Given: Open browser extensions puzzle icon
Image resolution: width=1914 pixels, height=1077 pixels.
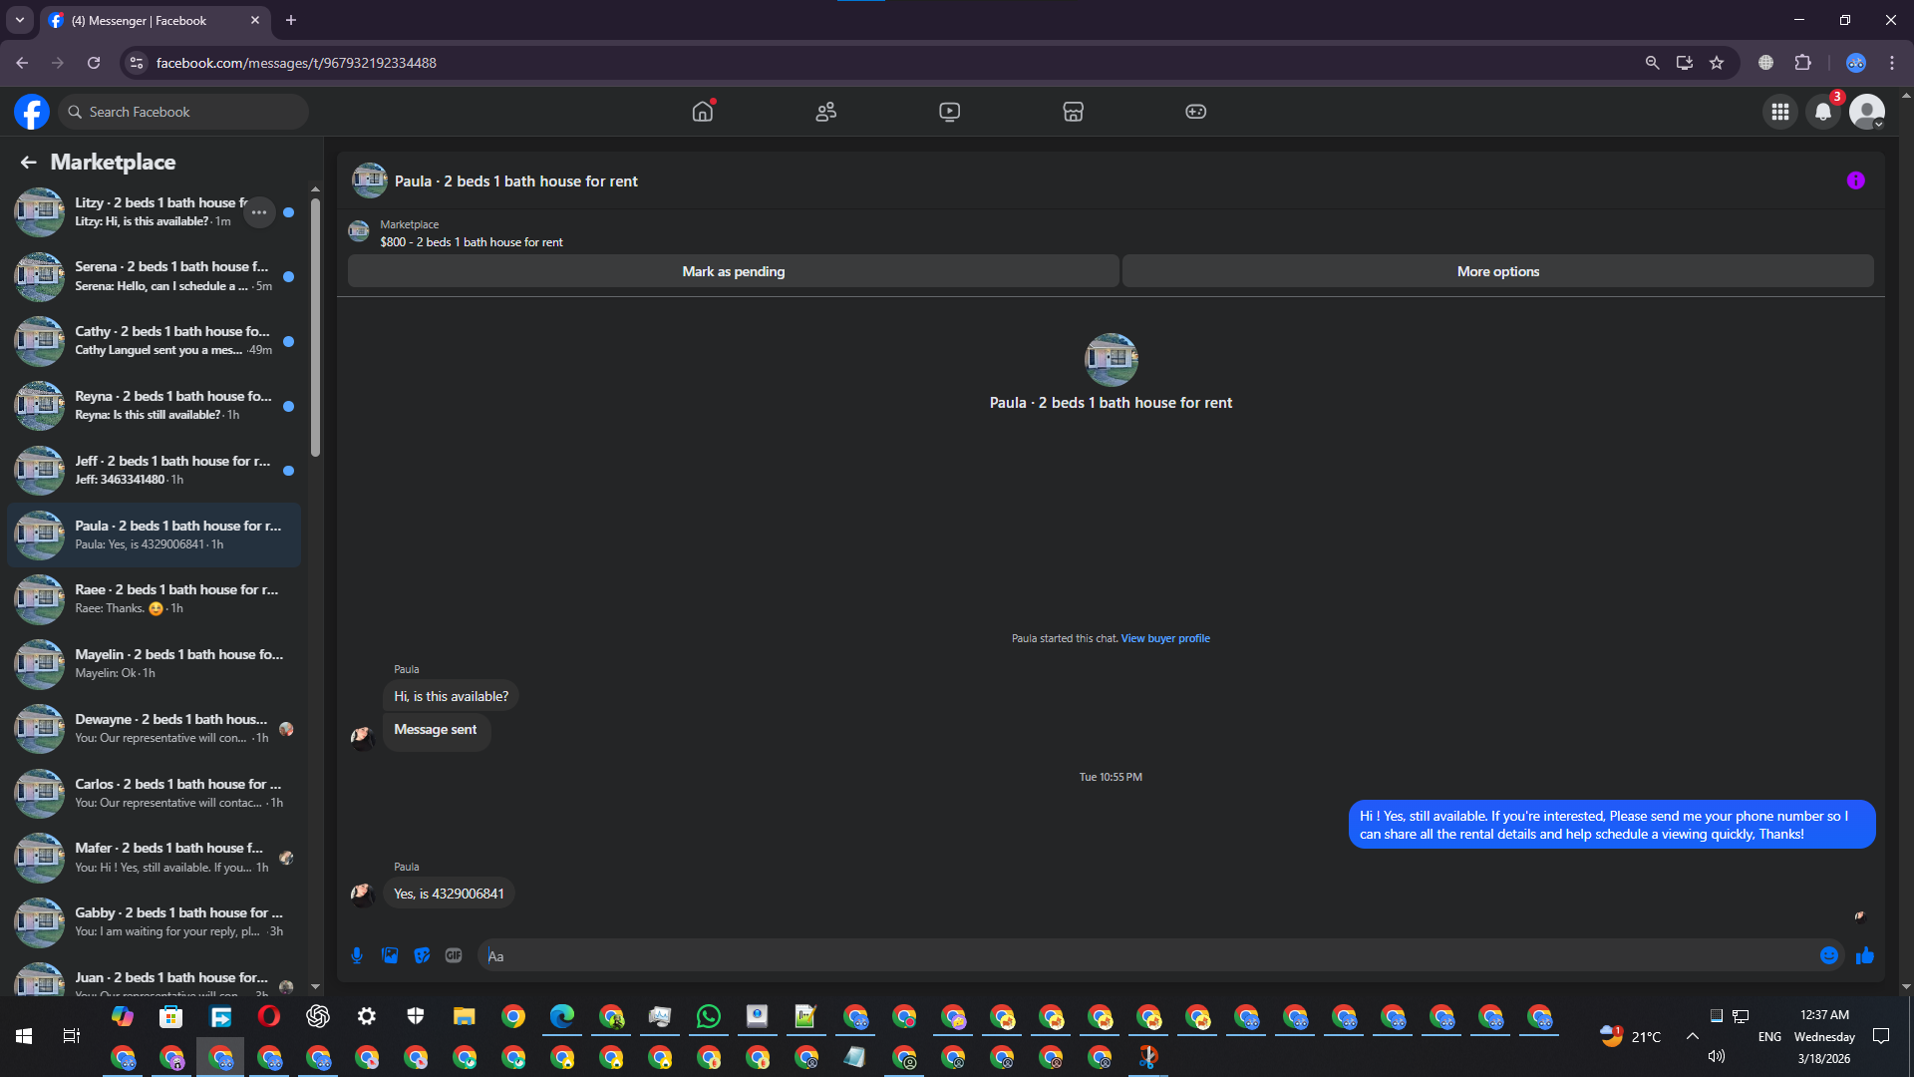Looking at the screenshot, I should [1802, 63].
